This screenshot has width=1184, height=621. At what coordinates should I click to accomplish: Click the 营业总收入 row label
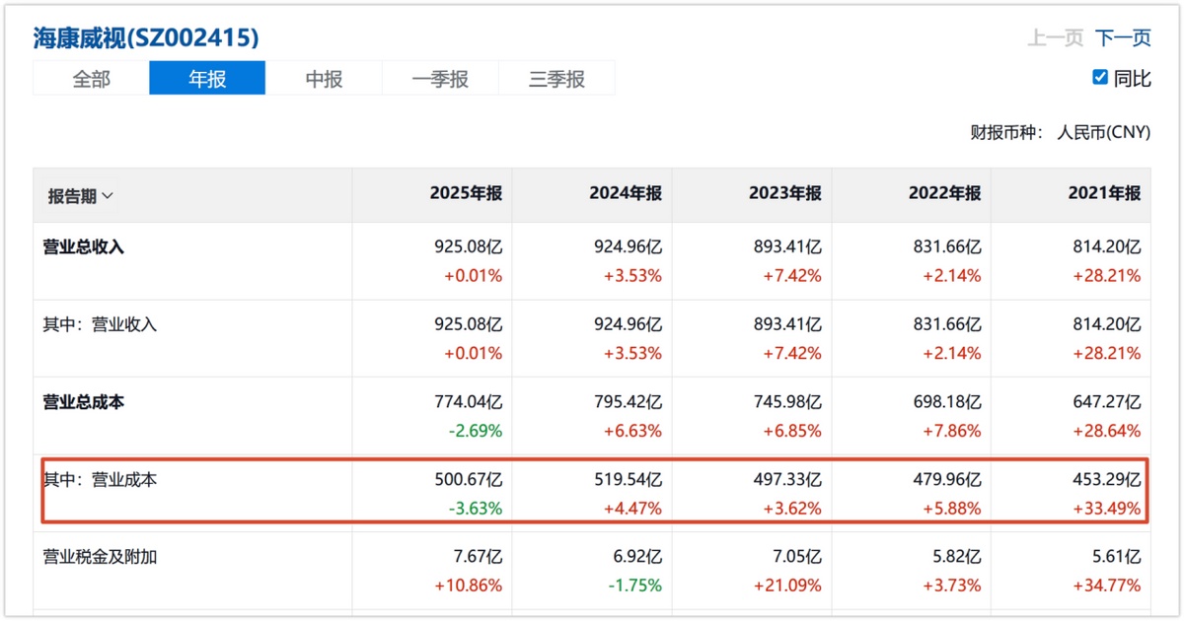[x=84, y=247]
